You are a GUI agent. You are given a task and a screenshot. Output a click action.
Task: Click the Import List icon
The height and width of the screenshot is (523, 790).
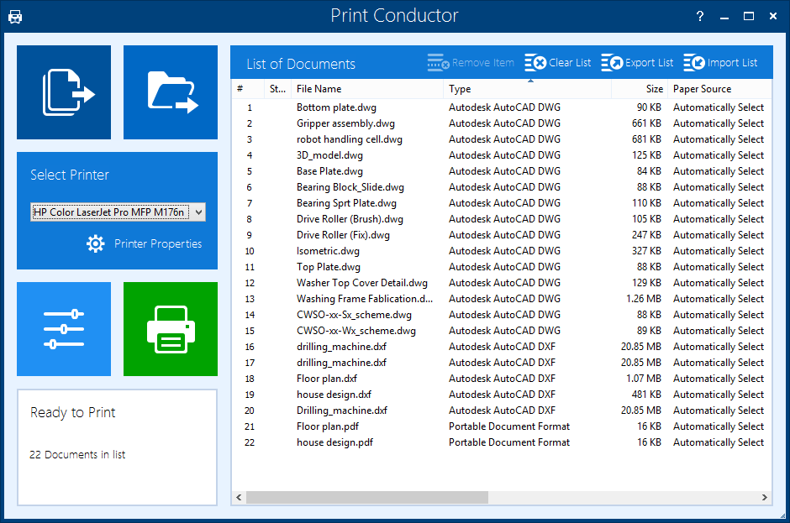(693, 63)
